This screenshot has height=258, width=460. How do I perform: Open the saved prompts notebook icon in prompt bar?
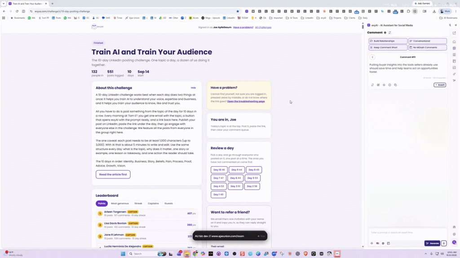coord(389,243)
